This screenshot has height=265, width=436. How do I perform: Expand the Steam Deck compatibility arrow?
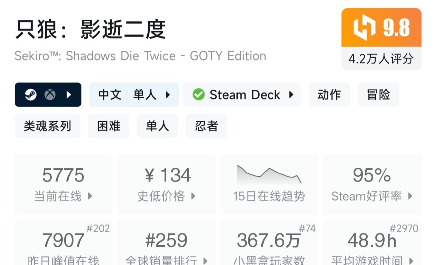(291, 95)
